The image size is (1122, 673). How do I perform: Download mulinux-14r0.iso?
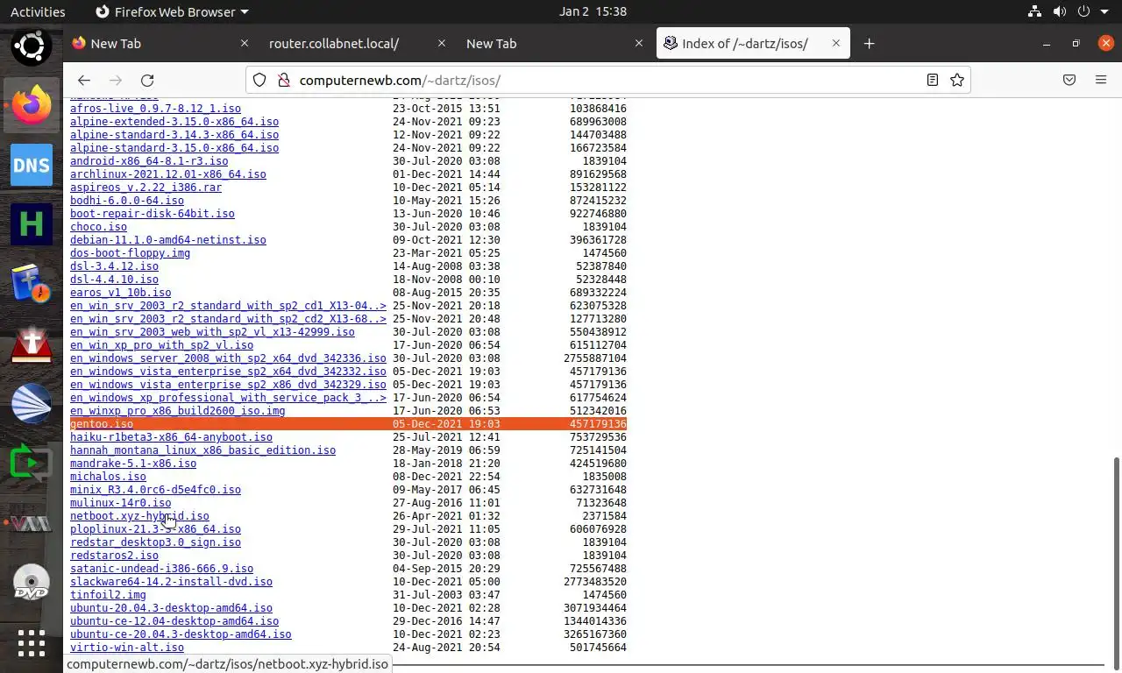coord(120,503)
